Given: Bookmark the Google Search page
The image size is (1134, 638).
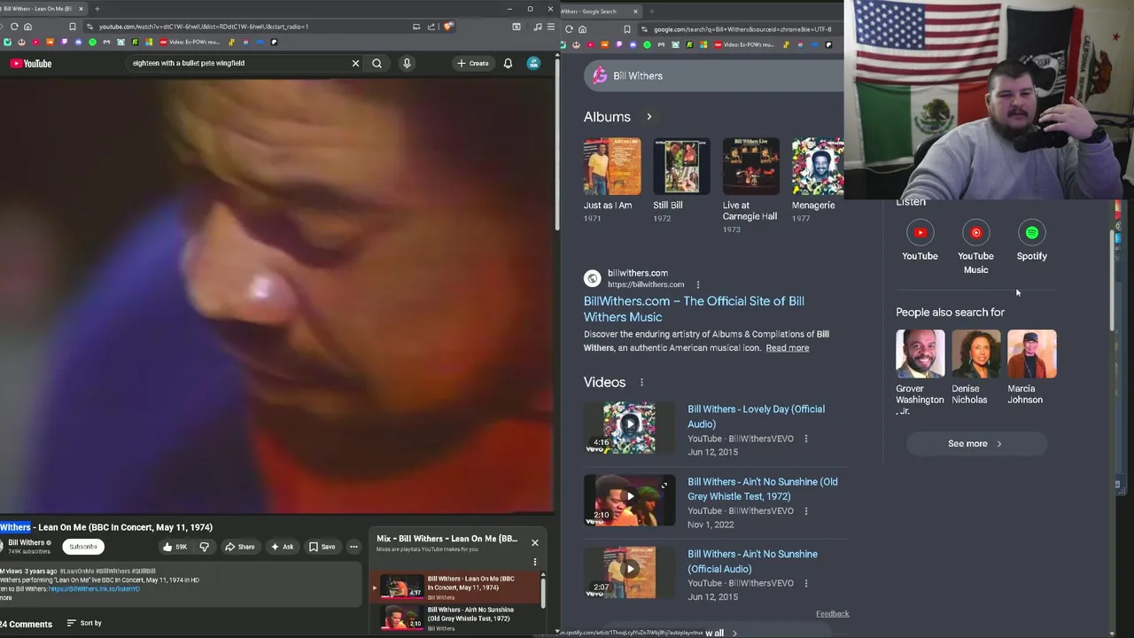Looking at the screenshot, I should 627,29.
